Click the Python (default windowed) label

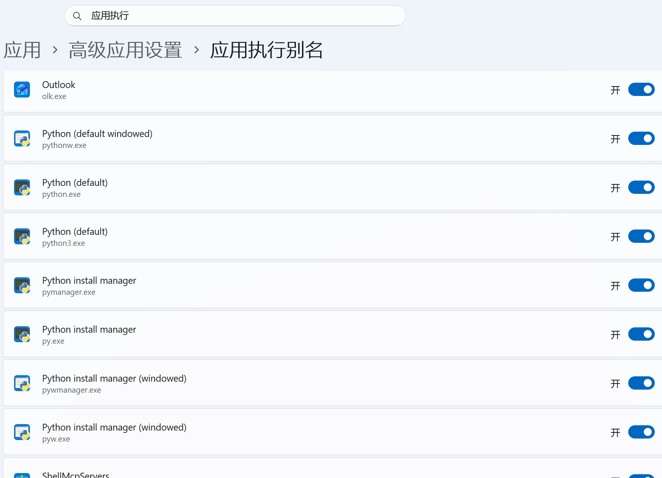coord(97,134)
